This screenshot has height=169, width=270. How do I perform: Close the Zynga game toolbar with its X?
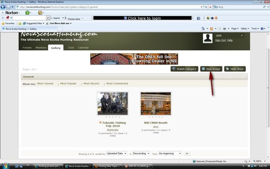point(3,18)
